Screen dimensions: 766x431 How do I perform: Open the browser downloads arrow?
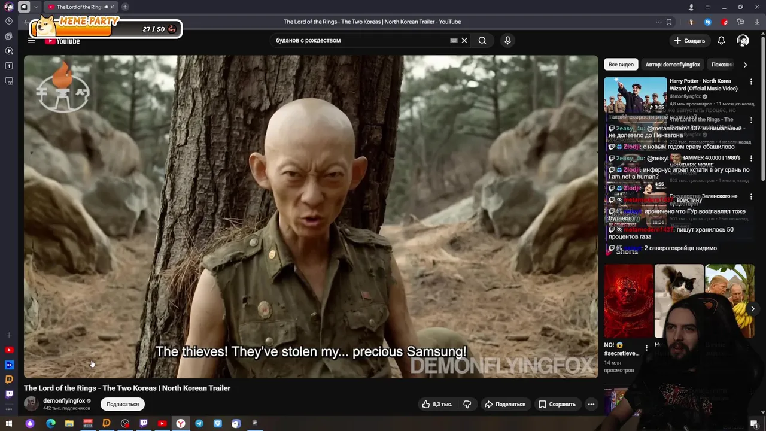[756, 22]
